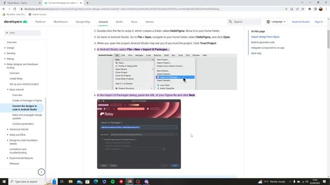Open the Import to Loox bookmark
The width and height of the screenshot is (330, 185).
37,14
